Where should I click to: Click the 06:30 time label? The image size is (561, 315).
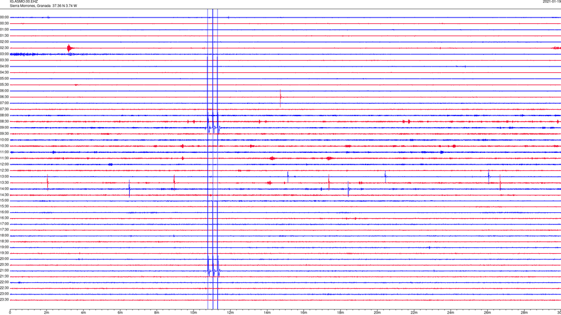[x=4, y=97]
